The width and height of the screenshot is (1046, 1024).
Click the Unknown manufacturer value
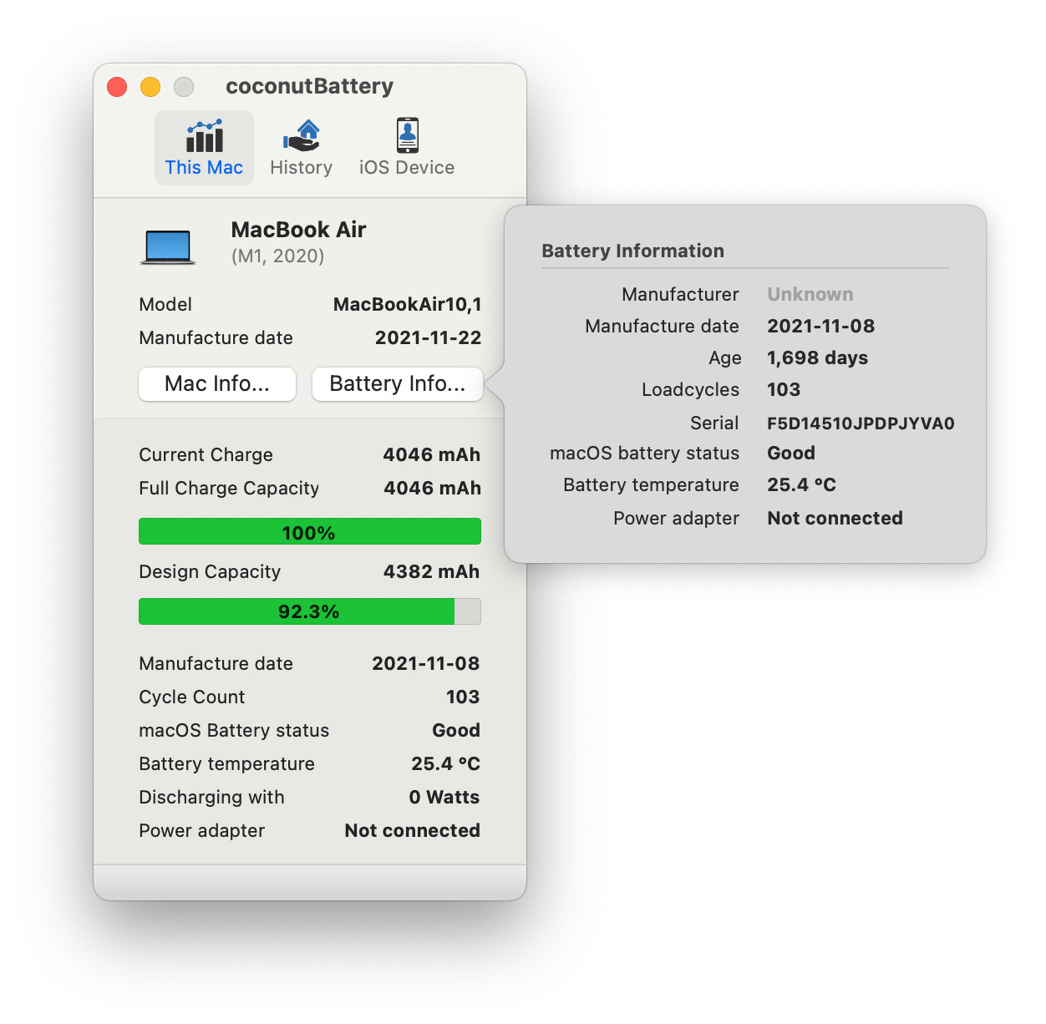point(810,294)
